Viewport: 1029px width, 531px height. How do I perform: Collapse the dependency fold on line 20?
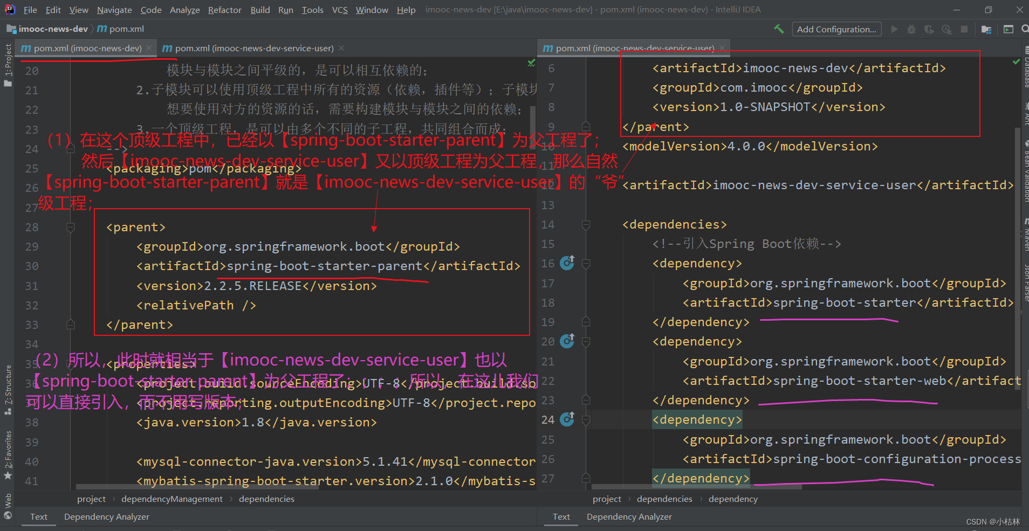point(586,342)
